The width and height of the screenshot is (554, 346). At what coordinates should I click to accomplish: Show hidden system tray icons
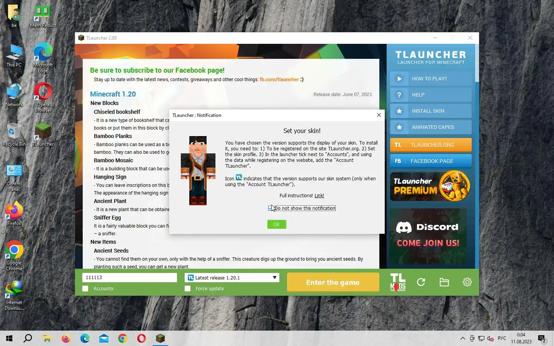point(462,338)
